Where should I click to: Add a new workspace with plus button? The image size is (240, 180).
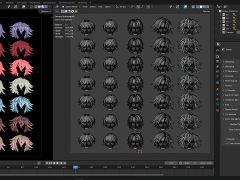point(90,2)
